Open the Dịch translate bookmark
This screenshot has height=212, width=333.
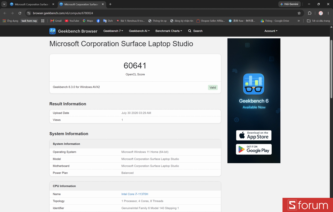tap(108, 21)
